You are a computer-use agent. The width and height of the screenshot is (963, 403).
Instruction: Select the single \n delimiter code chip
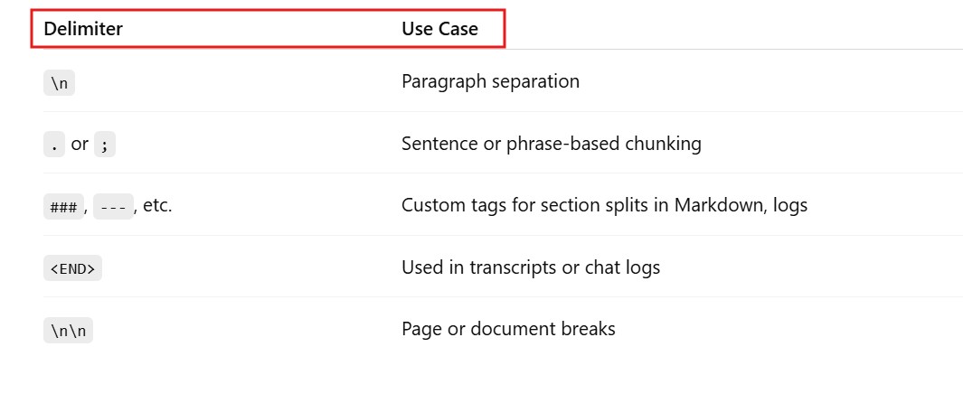coord(59,83)
